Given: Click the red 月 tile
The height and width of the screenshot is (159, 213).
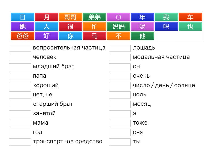Looking at the screenshot, I should tap(47, 17).
